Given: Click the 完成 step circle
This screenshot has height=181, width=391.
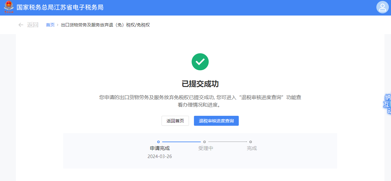Looking at the screenshot, I should [x=251, y=142].
